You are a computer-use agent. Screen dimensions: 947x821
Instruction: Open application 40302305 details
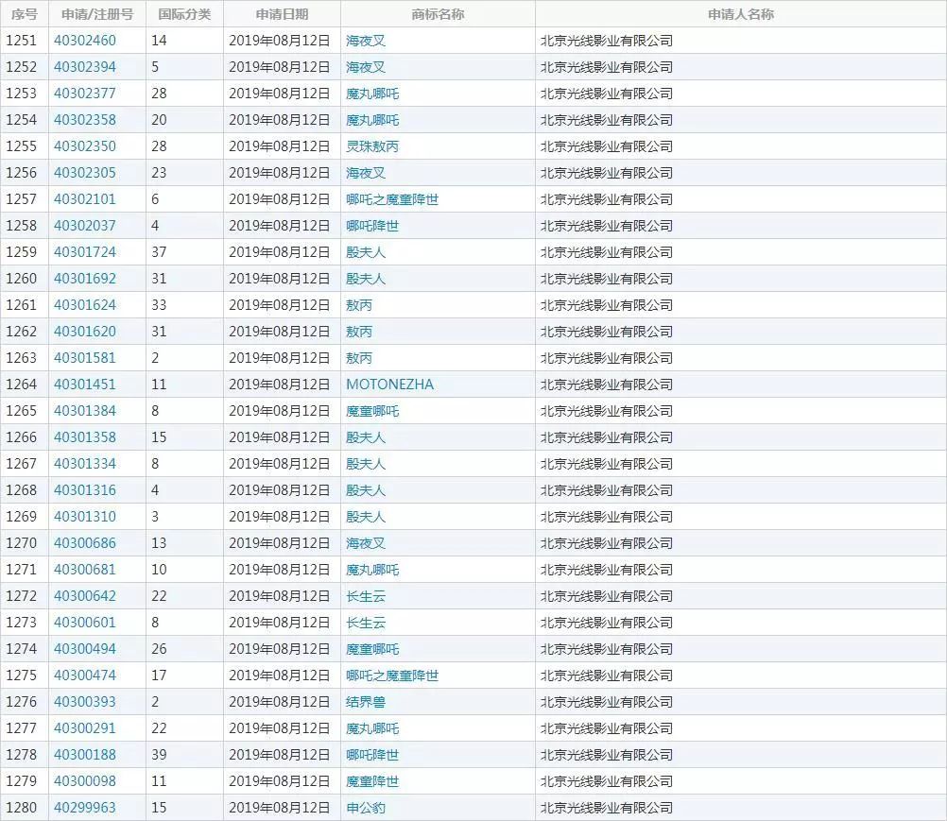[x=84, y=173]
